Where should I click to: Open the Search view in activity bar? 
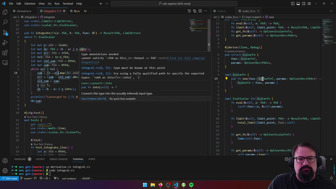5,22
